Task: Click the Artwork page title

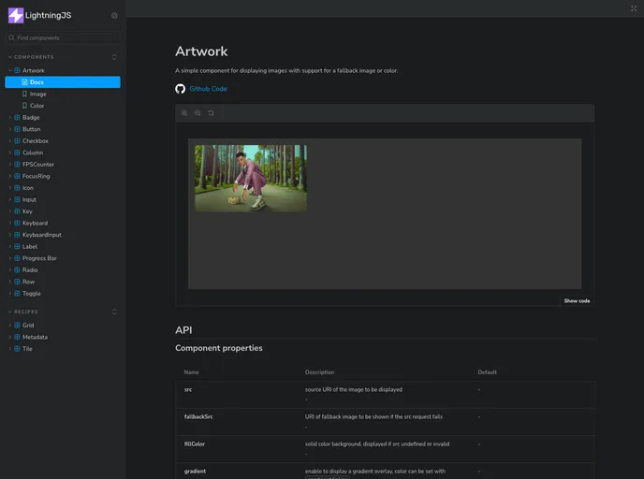Action: pyautogui.click(x=201, y=51)
